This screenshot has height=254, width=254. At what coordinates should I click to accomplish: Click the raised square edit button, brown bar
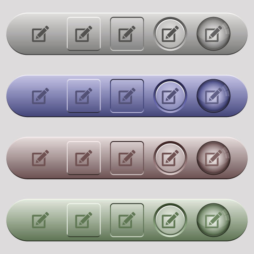(x=84, y=158)
